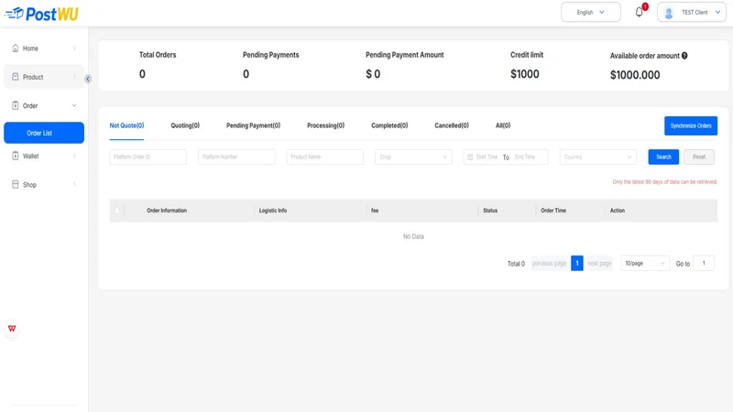Click the Home sidebar icon
Screen dimensions: 733x412
pyautogui.click(x=16, y=49)
